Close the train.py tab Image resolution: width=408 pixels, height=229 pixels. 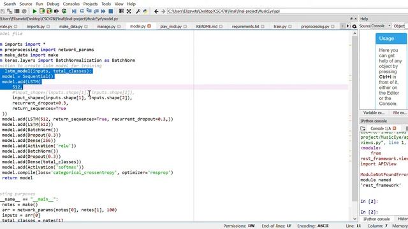pos(290,27)
